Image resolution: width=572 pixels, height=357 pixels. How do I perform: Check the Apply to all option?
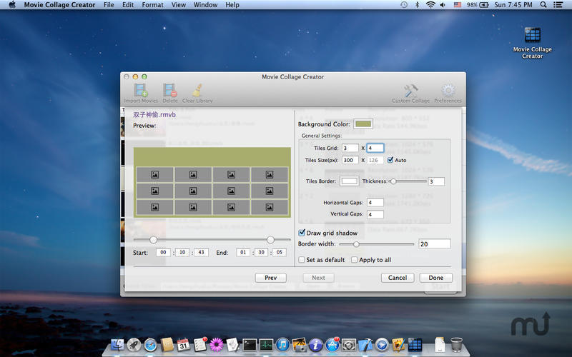[354, 260]
